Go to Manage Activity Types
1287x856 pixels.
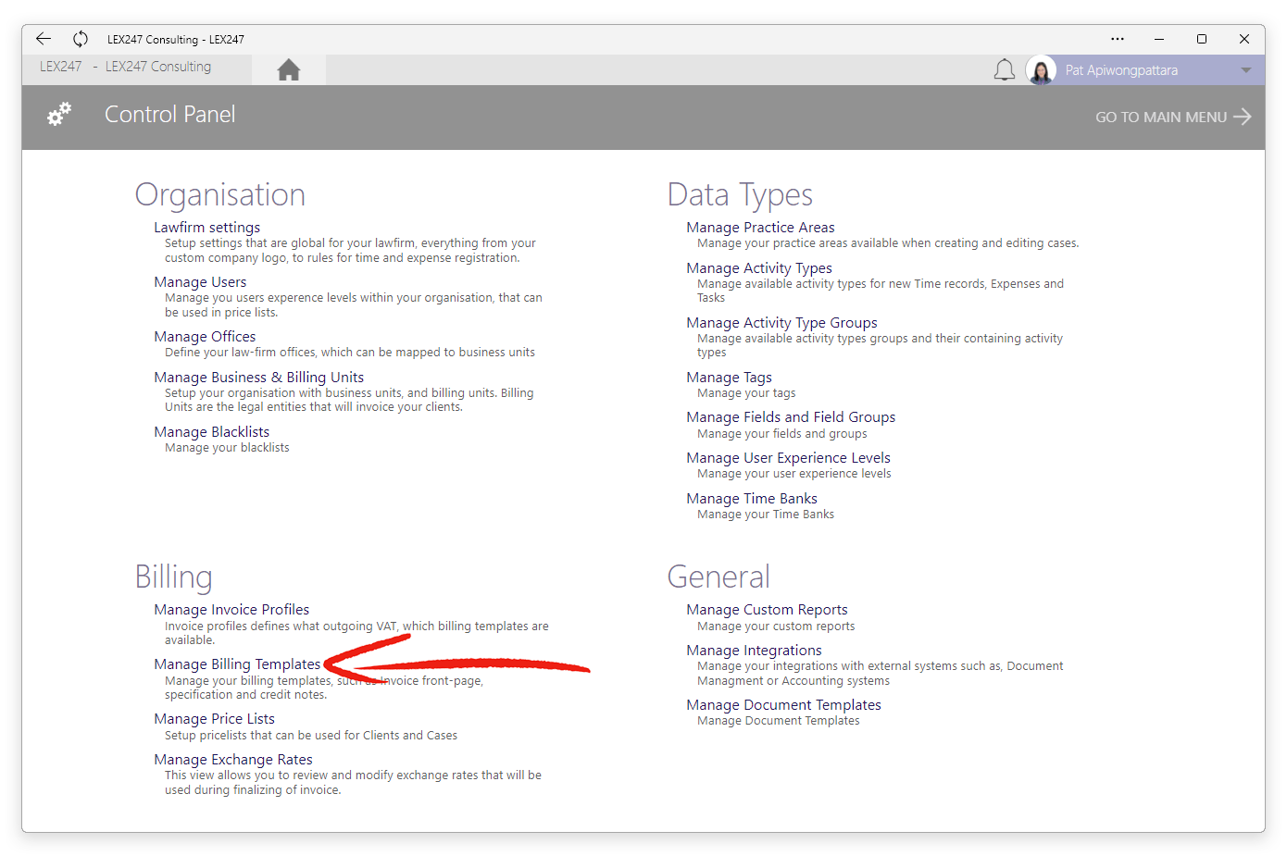(x=759, y=268)
